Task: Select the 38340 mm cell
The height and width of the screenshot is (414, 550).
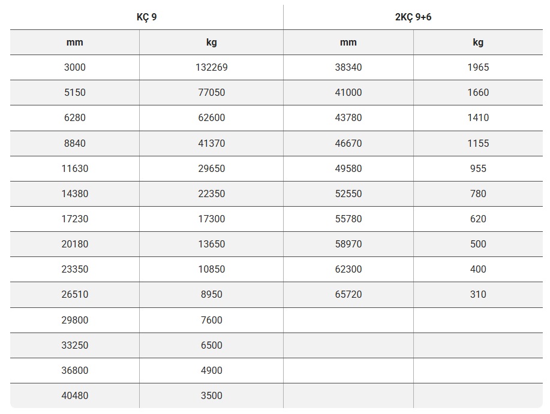Action: [x=348, y=67]
